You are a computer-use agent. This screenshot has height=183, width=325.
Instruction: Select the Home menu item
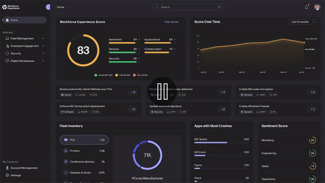click(x=25, y=20)
